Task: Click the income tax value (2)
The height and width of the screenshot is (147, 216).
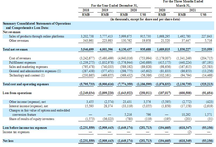Action: pyautogui.click(x=189, y=132)
